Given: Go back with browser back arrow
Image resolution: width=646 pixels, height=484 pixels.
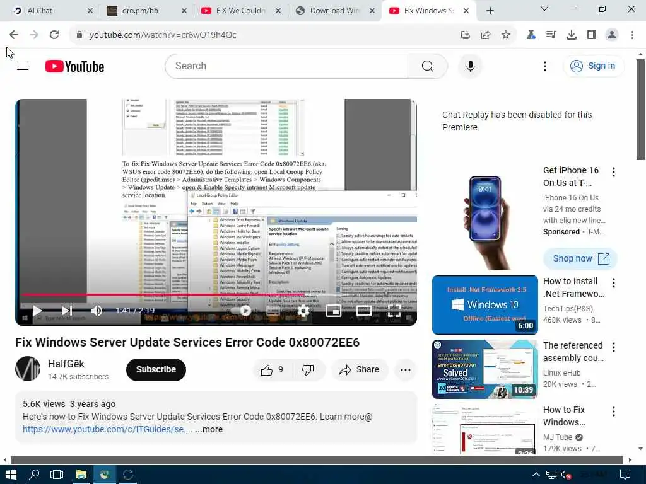Looking at the screenshot, I should coord(14,35).
